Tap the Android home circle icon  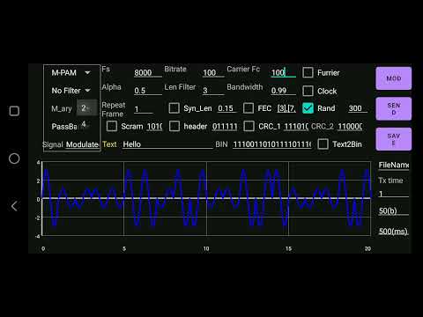[x=14, y=158]
